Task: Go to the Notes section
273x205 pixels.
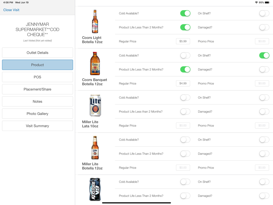Action: pyautogui.click(x=37, y=101)
